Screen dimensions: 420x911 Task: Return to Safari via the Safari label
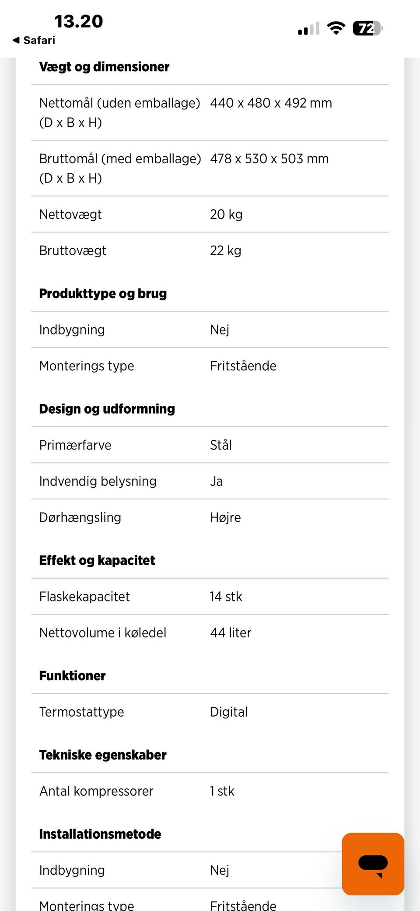pos(39,40)
